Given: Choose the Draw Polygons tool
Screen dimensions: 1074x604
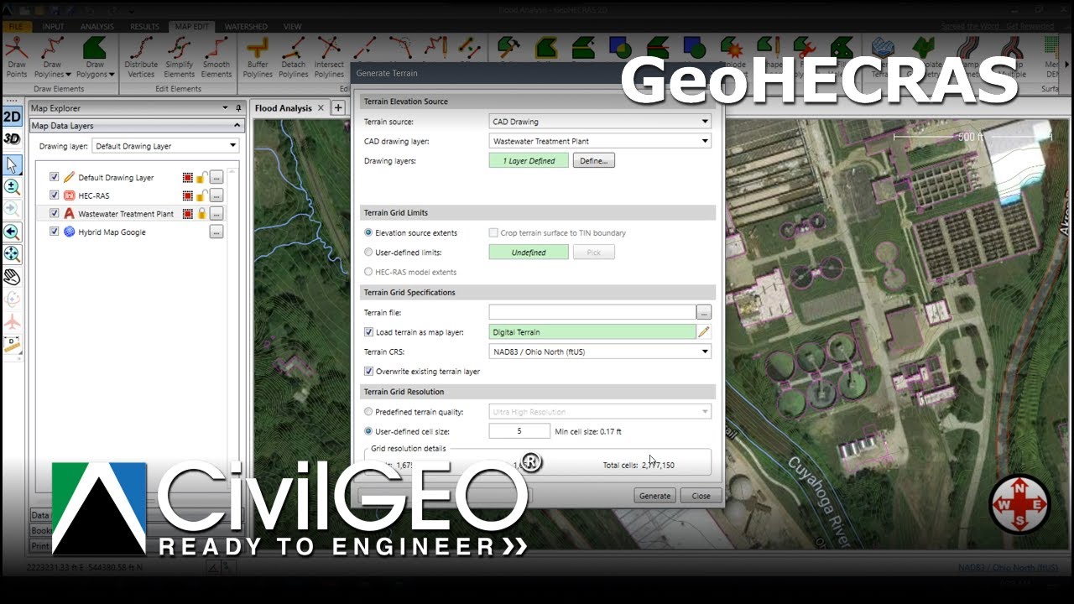Looking at the screenshot, I should click(95, 57).
